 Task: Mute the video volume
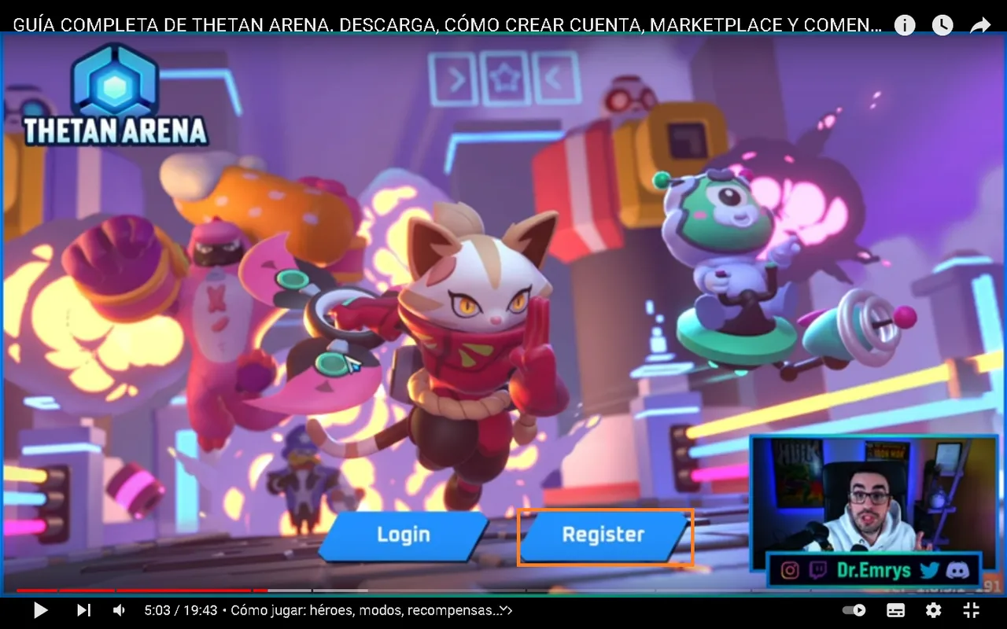point(119,610)
